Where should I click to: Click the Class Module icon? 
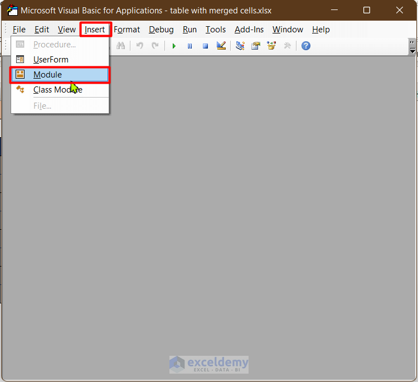(20, 89)
